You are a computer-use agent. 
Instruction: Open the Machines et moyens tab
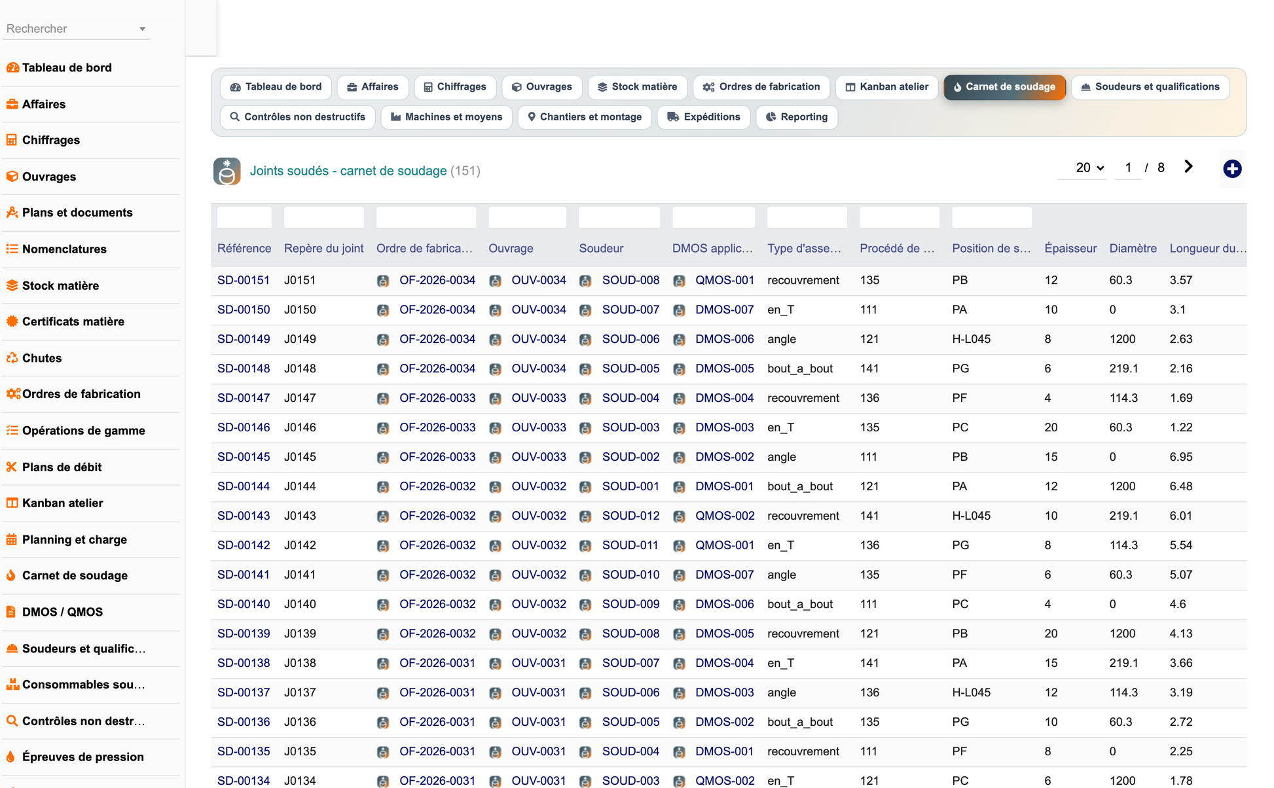[446, 117]
